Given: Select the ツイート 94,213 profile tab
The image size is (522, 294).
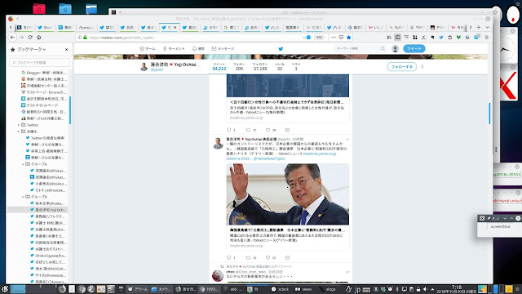Looking at the screenshot, I should [219, 67].
